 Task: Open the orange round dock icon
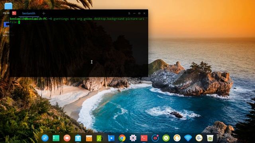[x=67, y=138]
